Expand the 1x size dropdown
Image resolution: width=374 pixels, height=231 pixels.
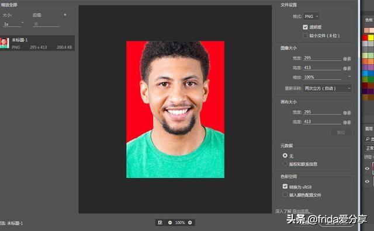(13, 24)
